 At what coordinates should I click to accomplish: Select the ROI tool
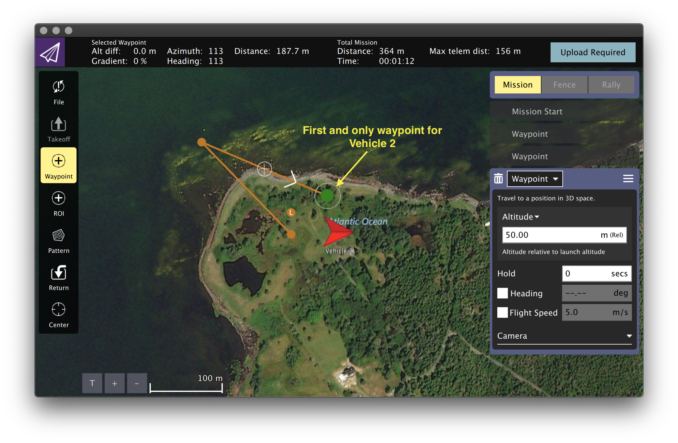(59, 204)
